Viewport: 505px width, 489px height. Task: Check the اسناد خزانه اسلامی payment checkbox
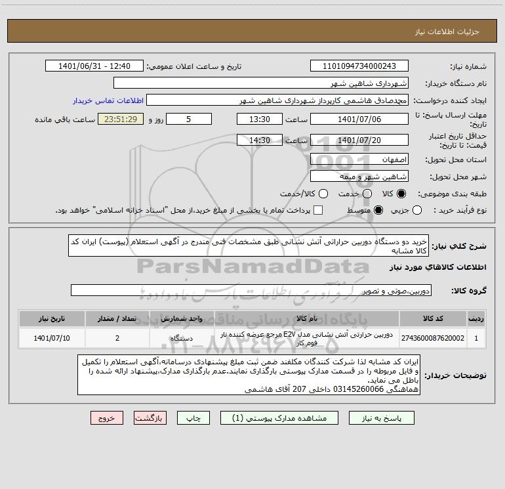[318, 210]
